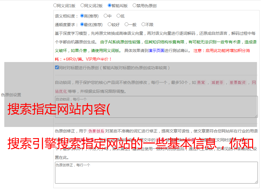The image size is (261, 189).
Task: Set 语义相似度 to 中
Action: (x=105, y=16)
